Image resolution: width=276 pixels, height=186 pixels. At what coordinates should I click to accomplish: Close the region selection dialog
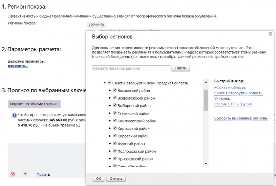click(270, 34)
